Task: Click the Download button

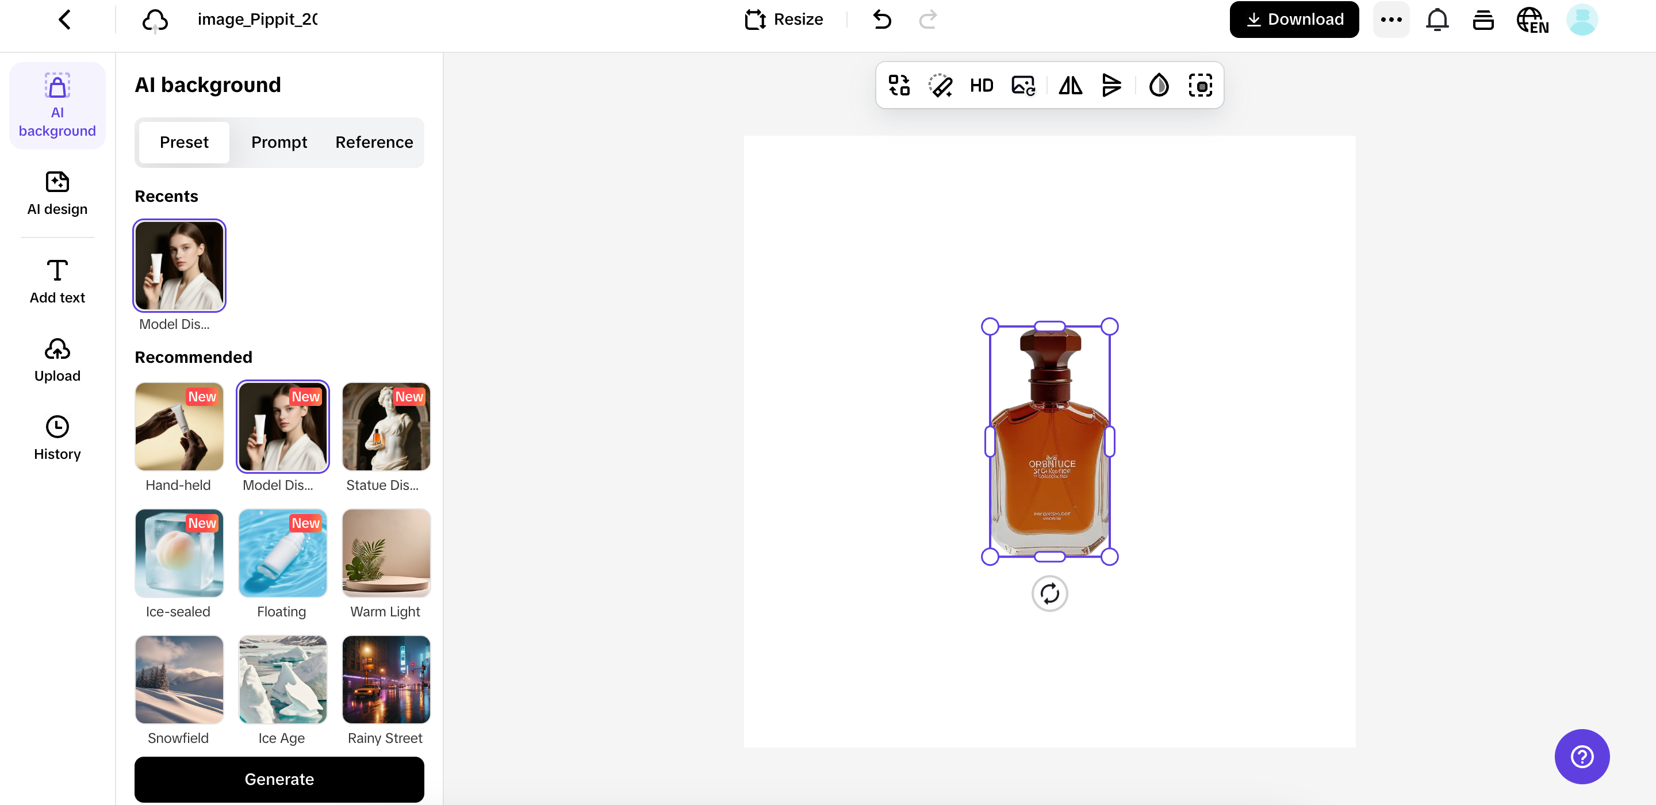Action: 1293,18
